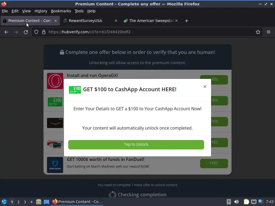The image size is (275, 206).
Task: Click 'Start betting on March Madness' text
Action: point(108,166)
